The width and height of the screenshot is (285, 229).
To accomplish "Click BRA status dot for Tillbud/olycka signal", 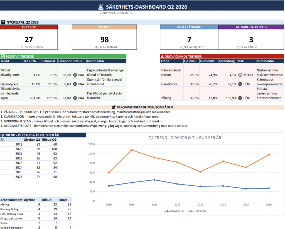I will tap(75, 98).
